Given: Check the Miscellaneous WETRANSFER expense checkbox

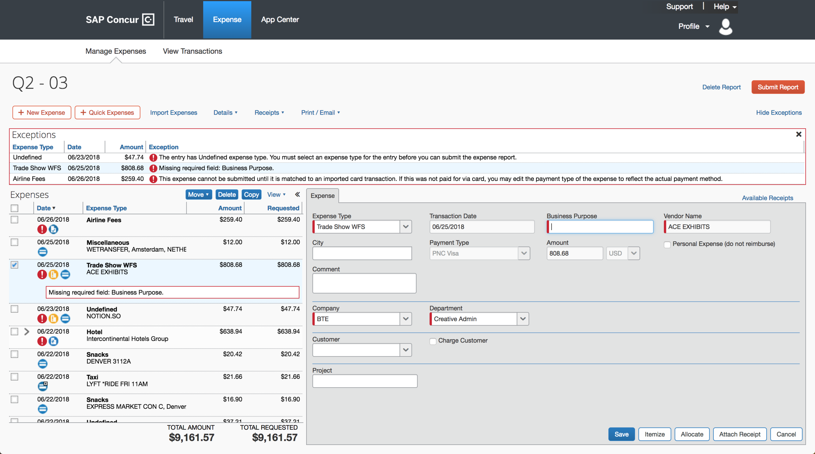Looking at the screenshot, I should coord(14,242).
